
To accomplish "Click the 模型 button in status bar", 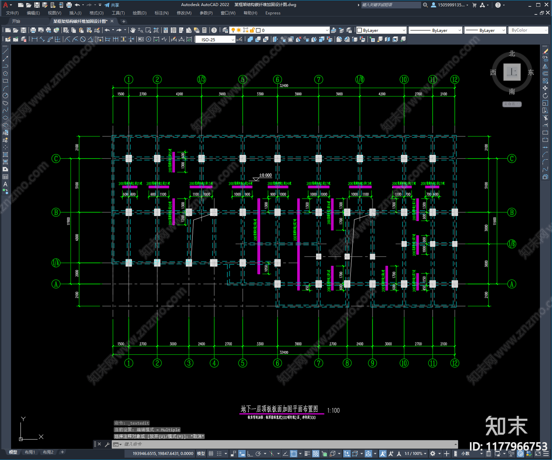I will tap(201, 453).
